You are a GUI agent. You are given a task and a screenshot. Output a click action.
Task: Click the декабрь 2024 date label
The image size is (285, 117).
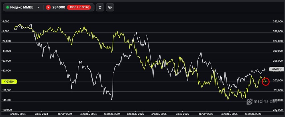(112, 114)
